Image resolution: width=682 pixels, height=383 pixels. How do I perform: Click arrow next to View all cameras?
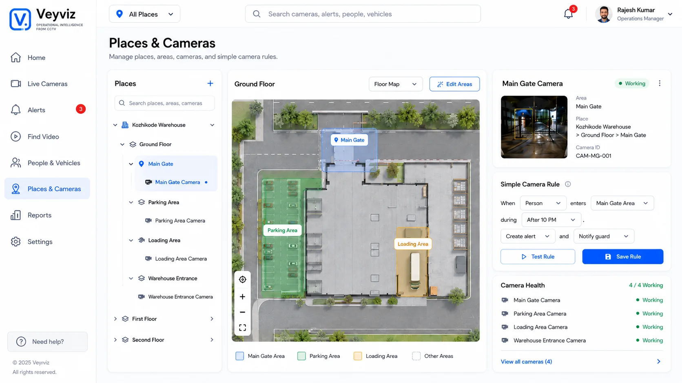click(659, 361)
